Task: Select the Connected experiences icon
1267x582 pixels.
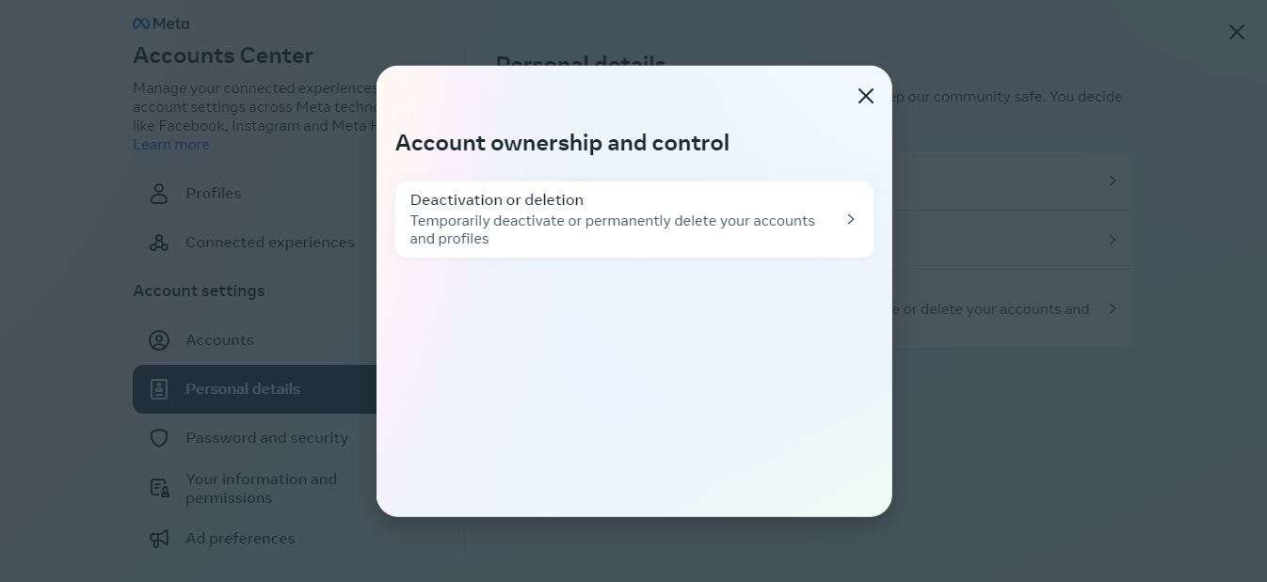Action: 159,243
